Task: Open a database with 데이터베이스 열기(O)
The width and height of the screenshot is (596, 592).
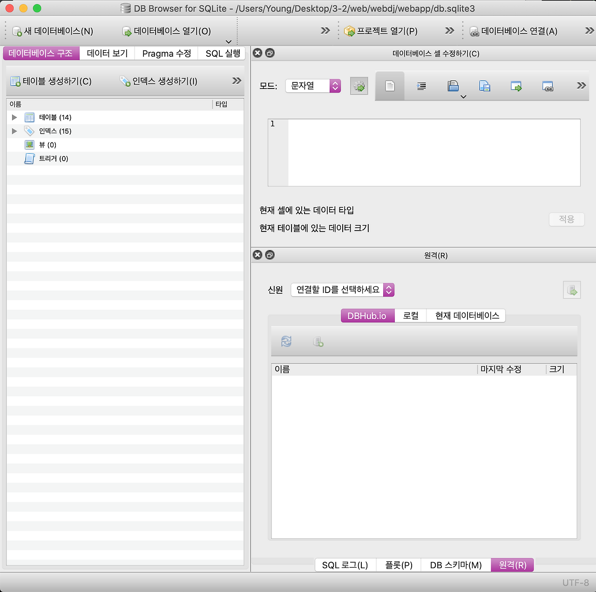Action: tap(166, 31)
